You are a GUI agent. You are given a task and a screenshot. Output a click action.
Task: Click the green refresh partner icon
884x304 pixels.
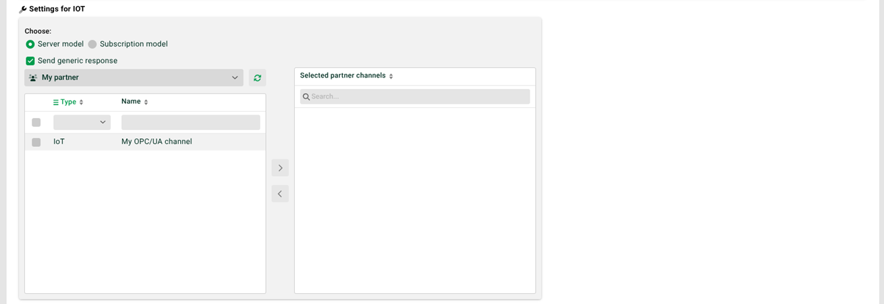point(257,78)
